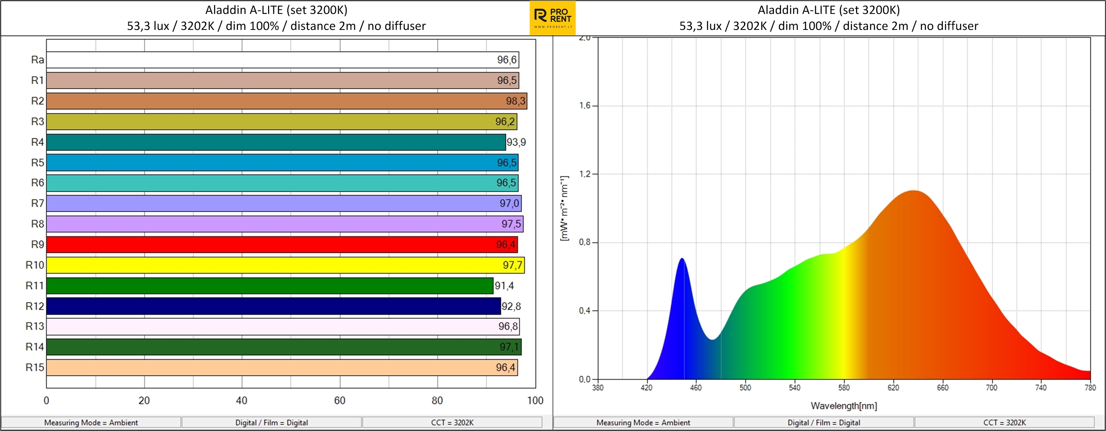Click the 1.2 y-axis tick label
The width and height of the screenshot is (1106, 431).
click(584, 174)
